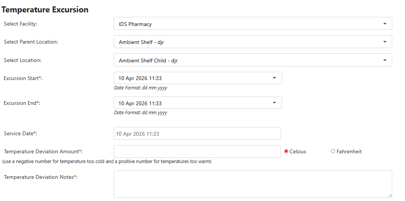Click the Temperature Deviation Notes label

coord(41,177)
